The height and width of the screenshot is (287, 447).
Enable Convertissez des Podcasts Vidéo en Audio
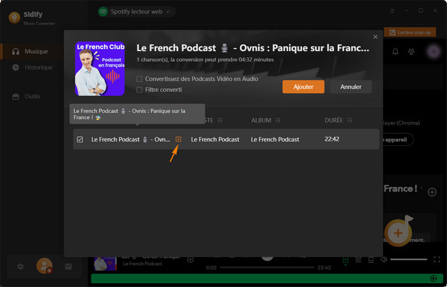click(x=140, y=79)
